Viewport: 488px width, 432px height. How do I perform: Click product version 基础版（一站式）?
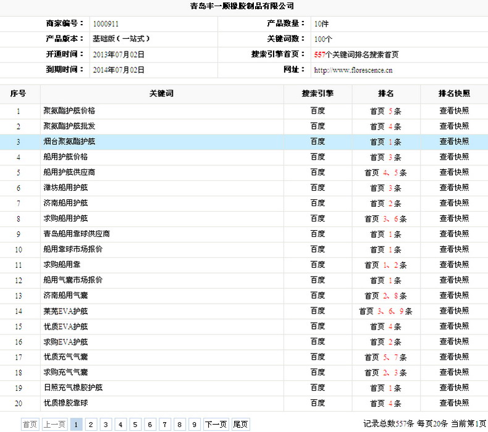click(x=121, y=39)
